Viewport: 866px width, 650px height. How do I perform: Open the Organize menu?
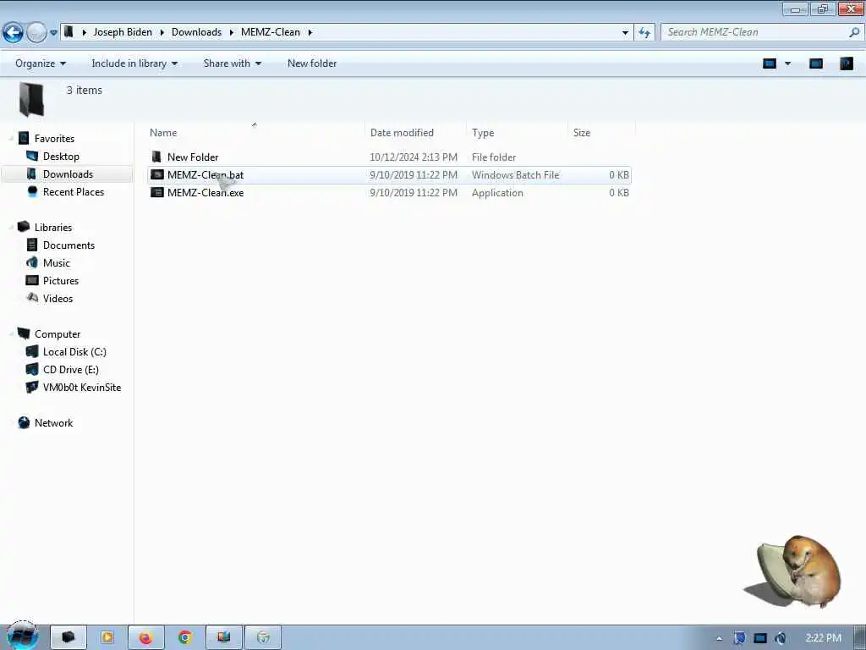tap(41, 63)
